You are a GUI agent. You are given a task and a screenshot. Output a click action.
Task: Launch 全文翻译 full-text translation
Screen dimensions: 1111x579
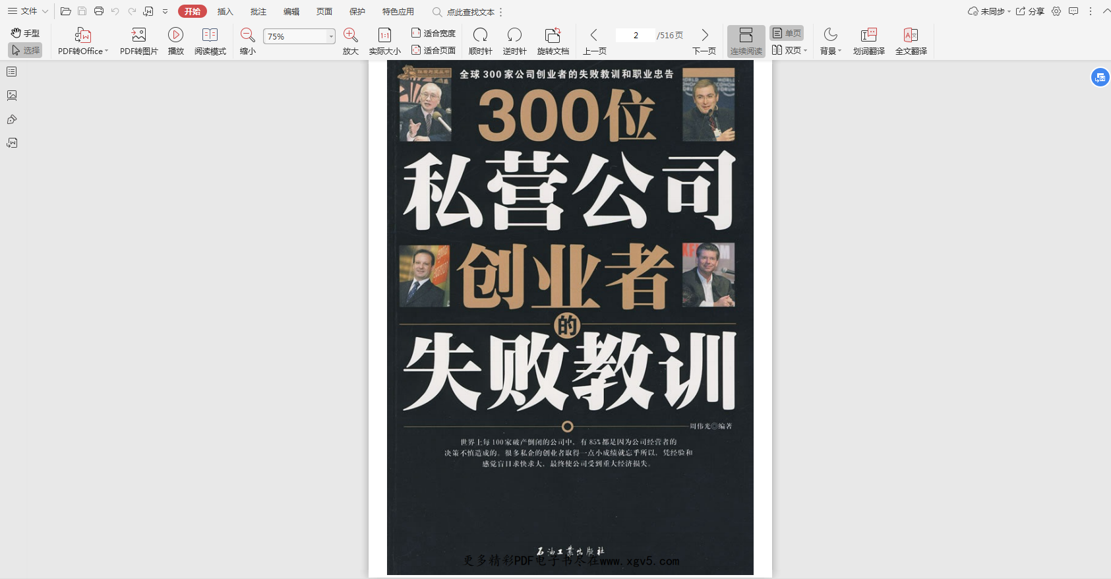point(911,41)
